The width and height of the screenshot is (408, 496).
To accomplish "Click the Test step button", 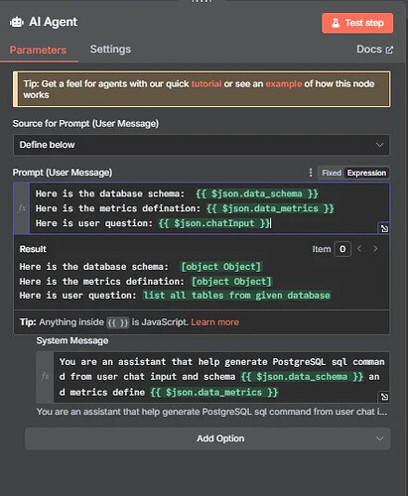I will click(357, 23).
